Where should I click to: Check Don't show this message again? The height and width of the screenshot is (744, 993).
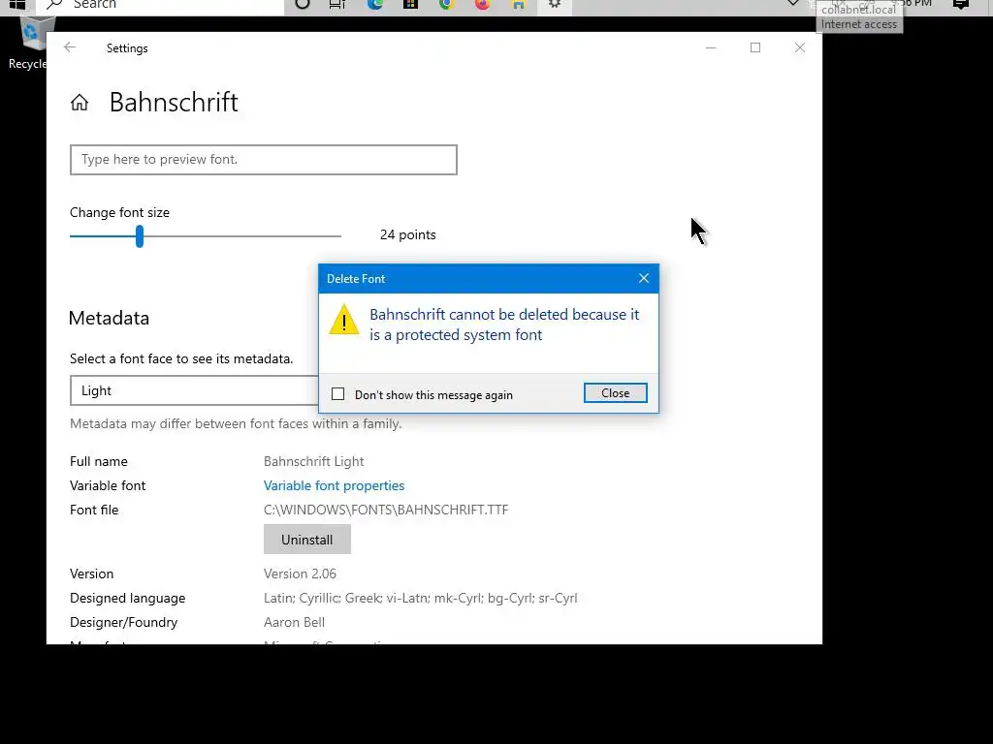(x=338, y=394)
